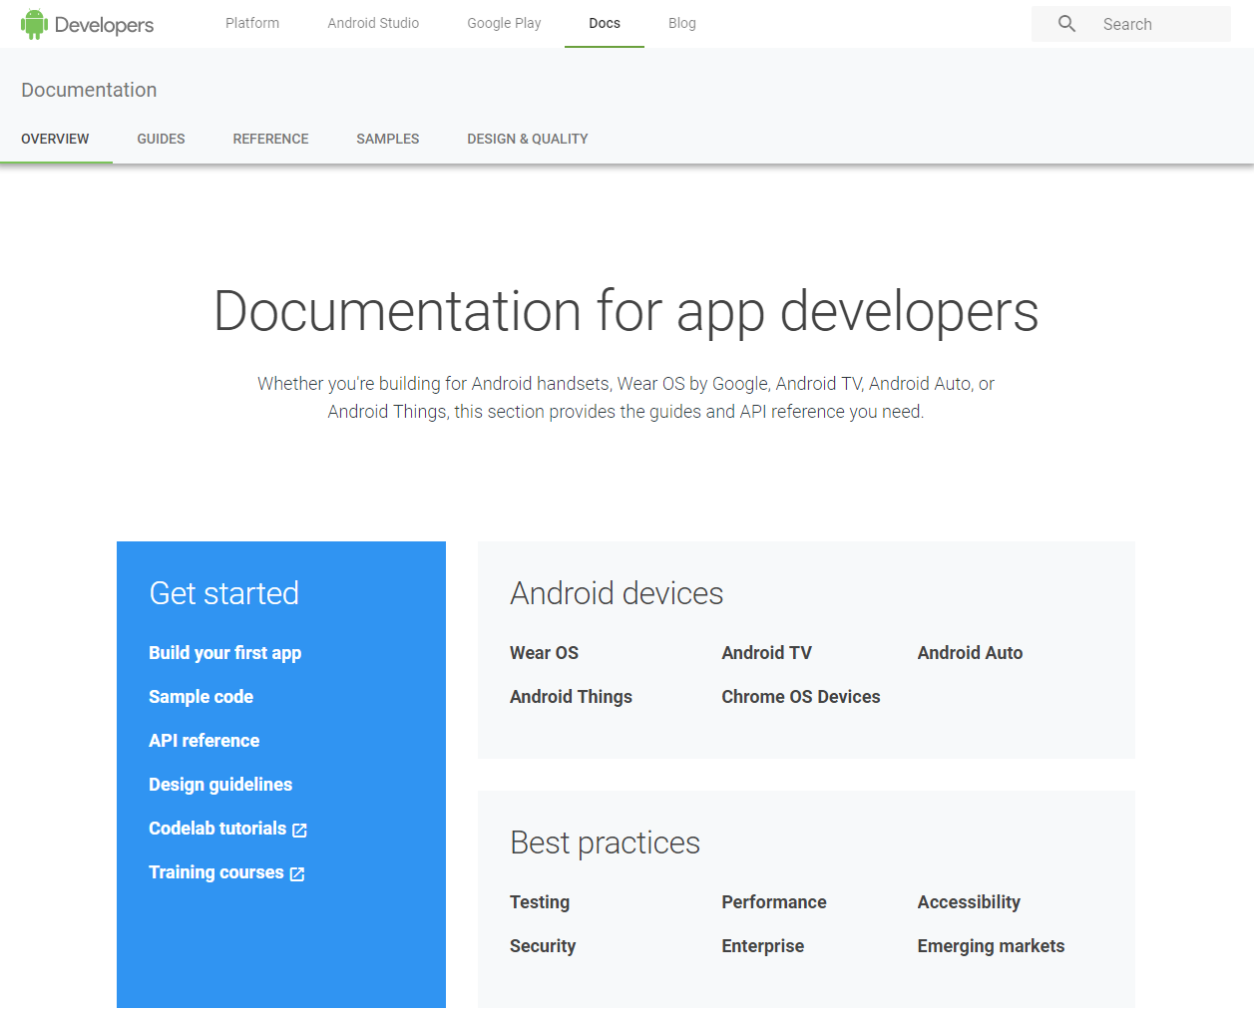Open the DESIGN & QUALITY section

click(x=527, y=139)
